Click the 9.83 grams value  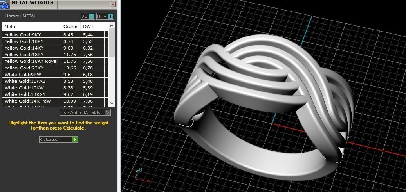click(68, 48)
